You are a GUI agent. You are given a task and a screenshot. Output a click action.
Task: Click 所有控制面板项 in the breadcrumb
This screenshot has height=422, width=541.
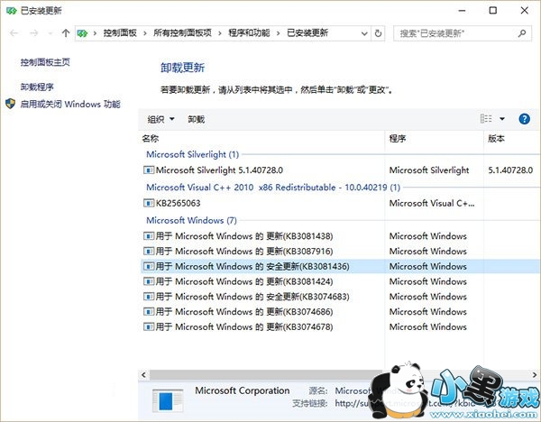pyautogui.click(x=182, y=33)
